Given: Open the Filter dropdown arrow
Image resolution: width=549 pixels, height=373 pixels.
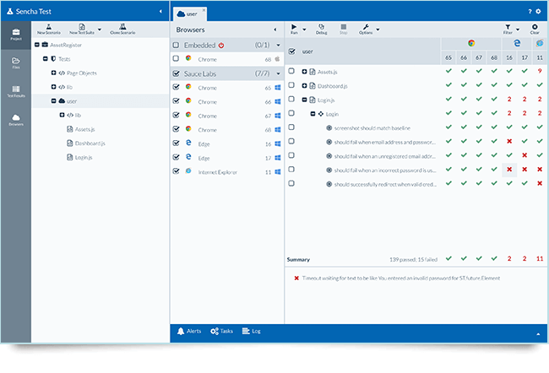Looking at the screenshot, I should click(518, 30).
